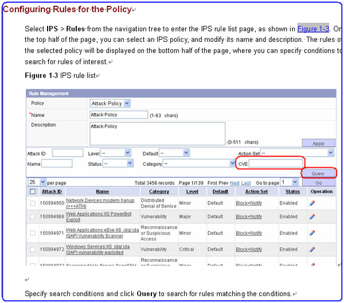Open the per page count dropdown
The image size is (344, 303).
point(37,182)
